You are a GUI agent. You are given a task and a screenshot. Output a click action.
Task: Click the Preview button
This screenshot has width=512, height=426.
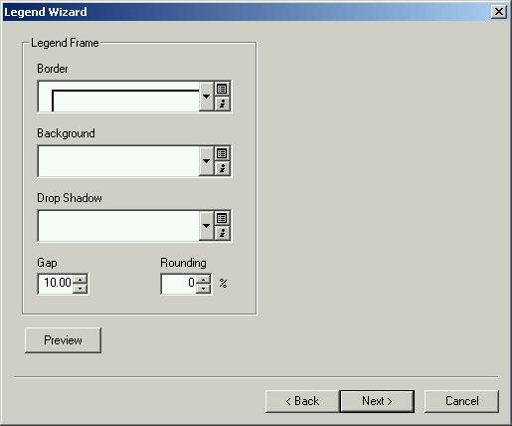[x=63, y=340]
